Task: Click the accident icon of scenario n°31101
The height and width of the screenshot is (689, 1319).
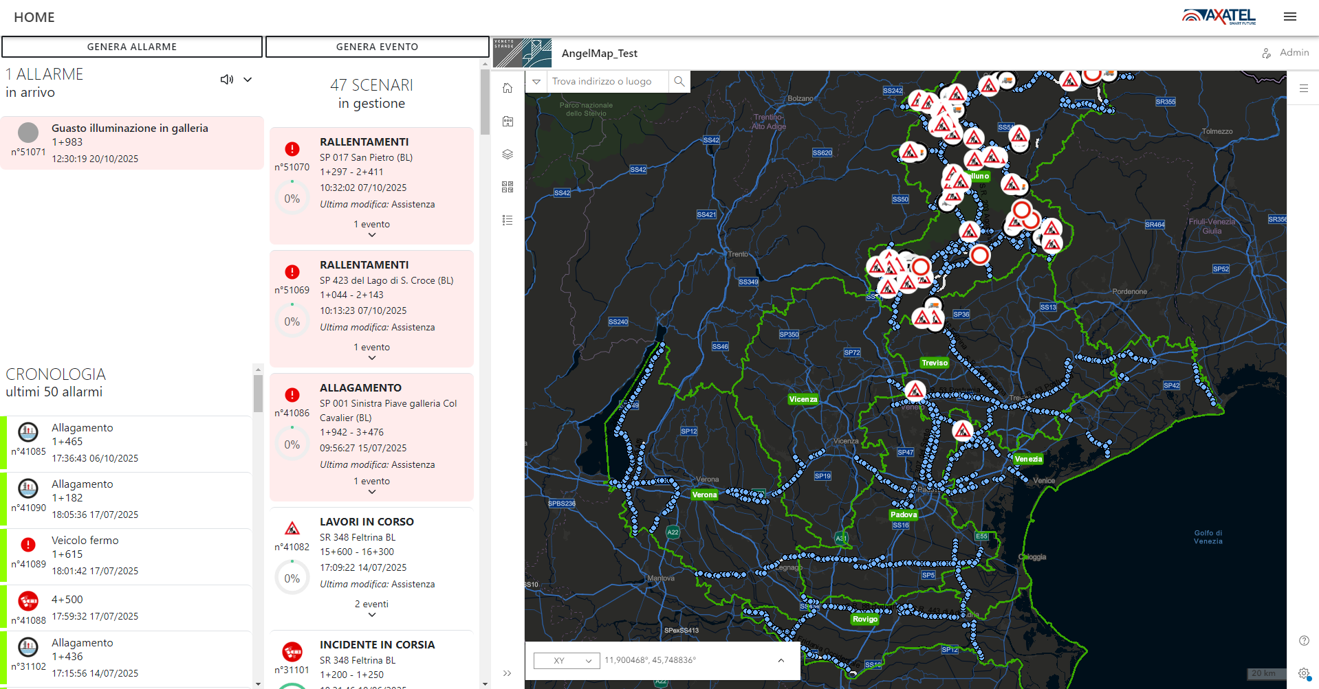Action: tap(292, 651)
